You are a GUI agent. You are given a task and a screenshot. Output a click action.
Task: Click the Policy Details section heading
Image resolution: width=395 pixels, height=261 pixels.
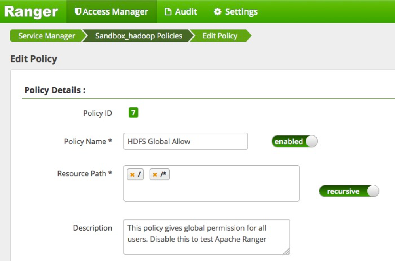coord(55,90)
